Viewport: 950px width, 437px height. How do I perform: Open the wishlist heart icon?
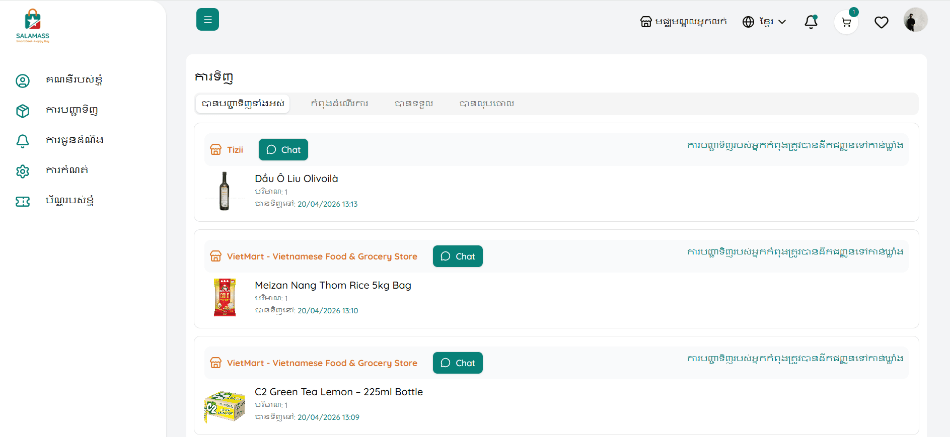point(881,22)
